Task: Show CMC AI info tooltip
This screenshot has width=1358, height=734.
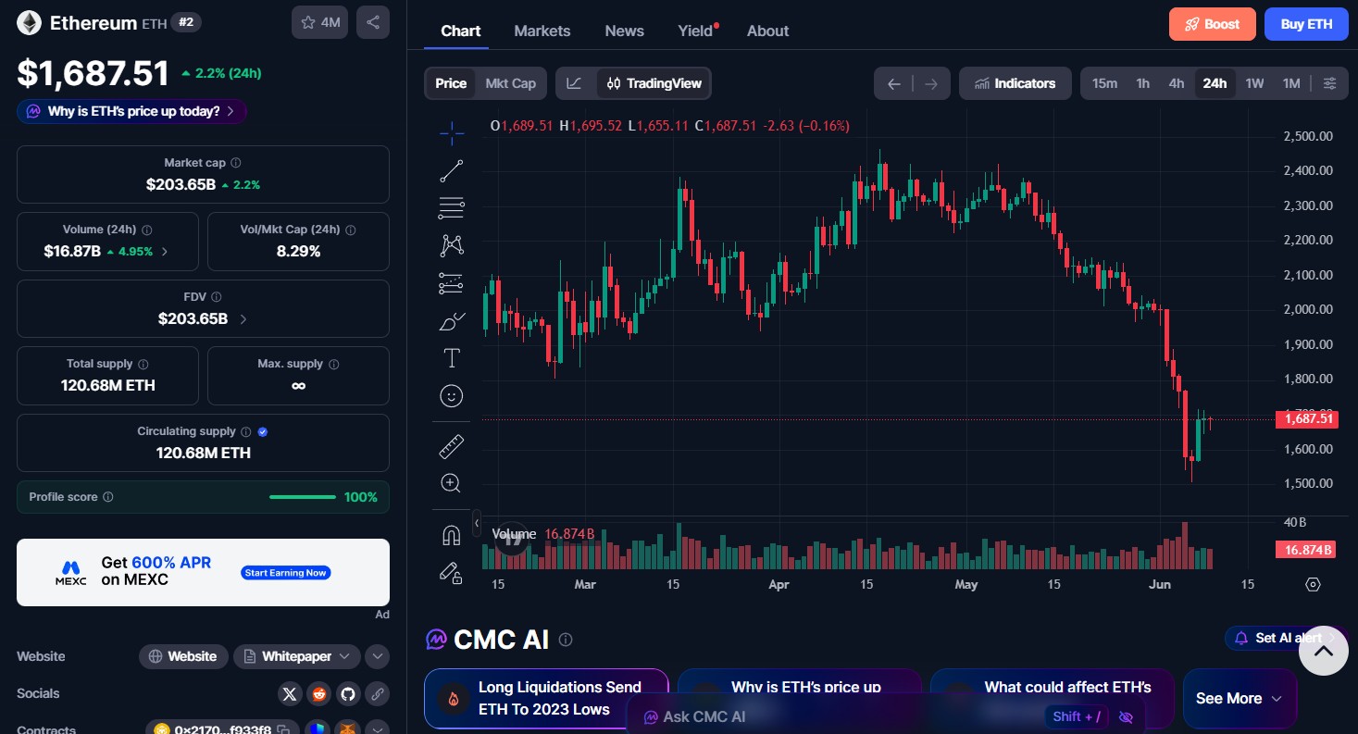Action: click(566, 640)
